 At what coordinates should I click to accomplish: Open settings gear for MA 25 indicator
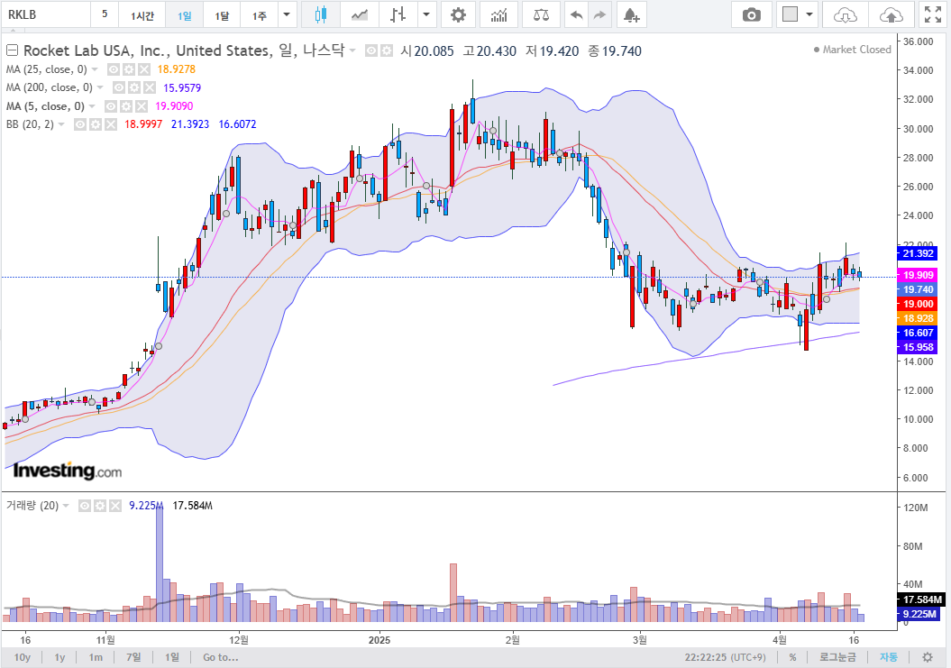pos(128,69)
